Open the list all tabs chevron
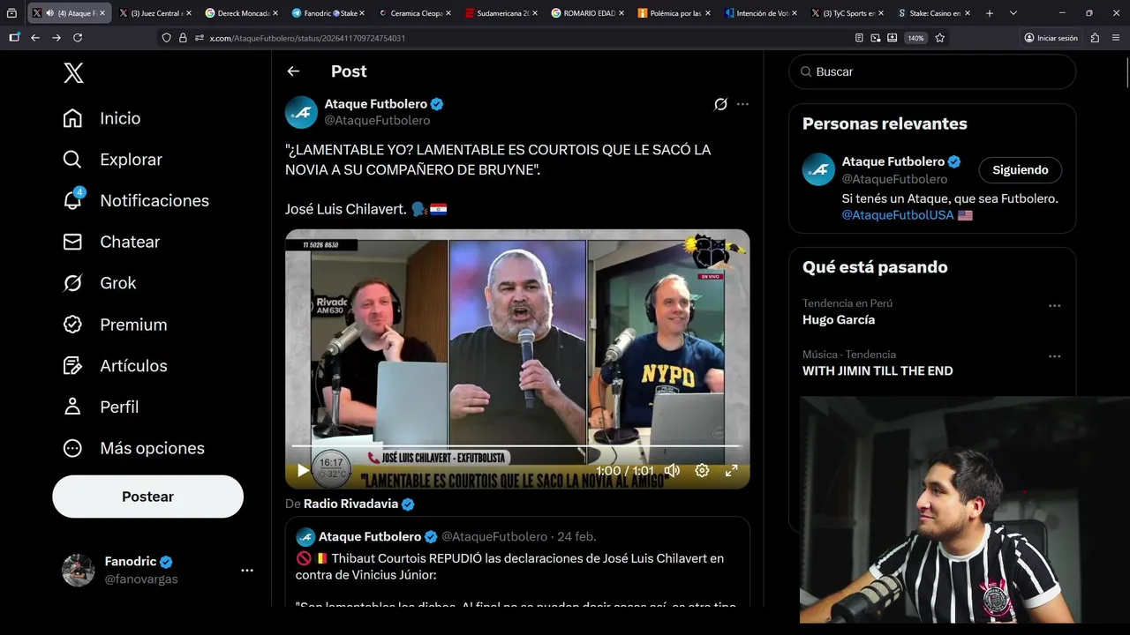This screenshot has height=635, width=1130. (x=1013, y=13)
